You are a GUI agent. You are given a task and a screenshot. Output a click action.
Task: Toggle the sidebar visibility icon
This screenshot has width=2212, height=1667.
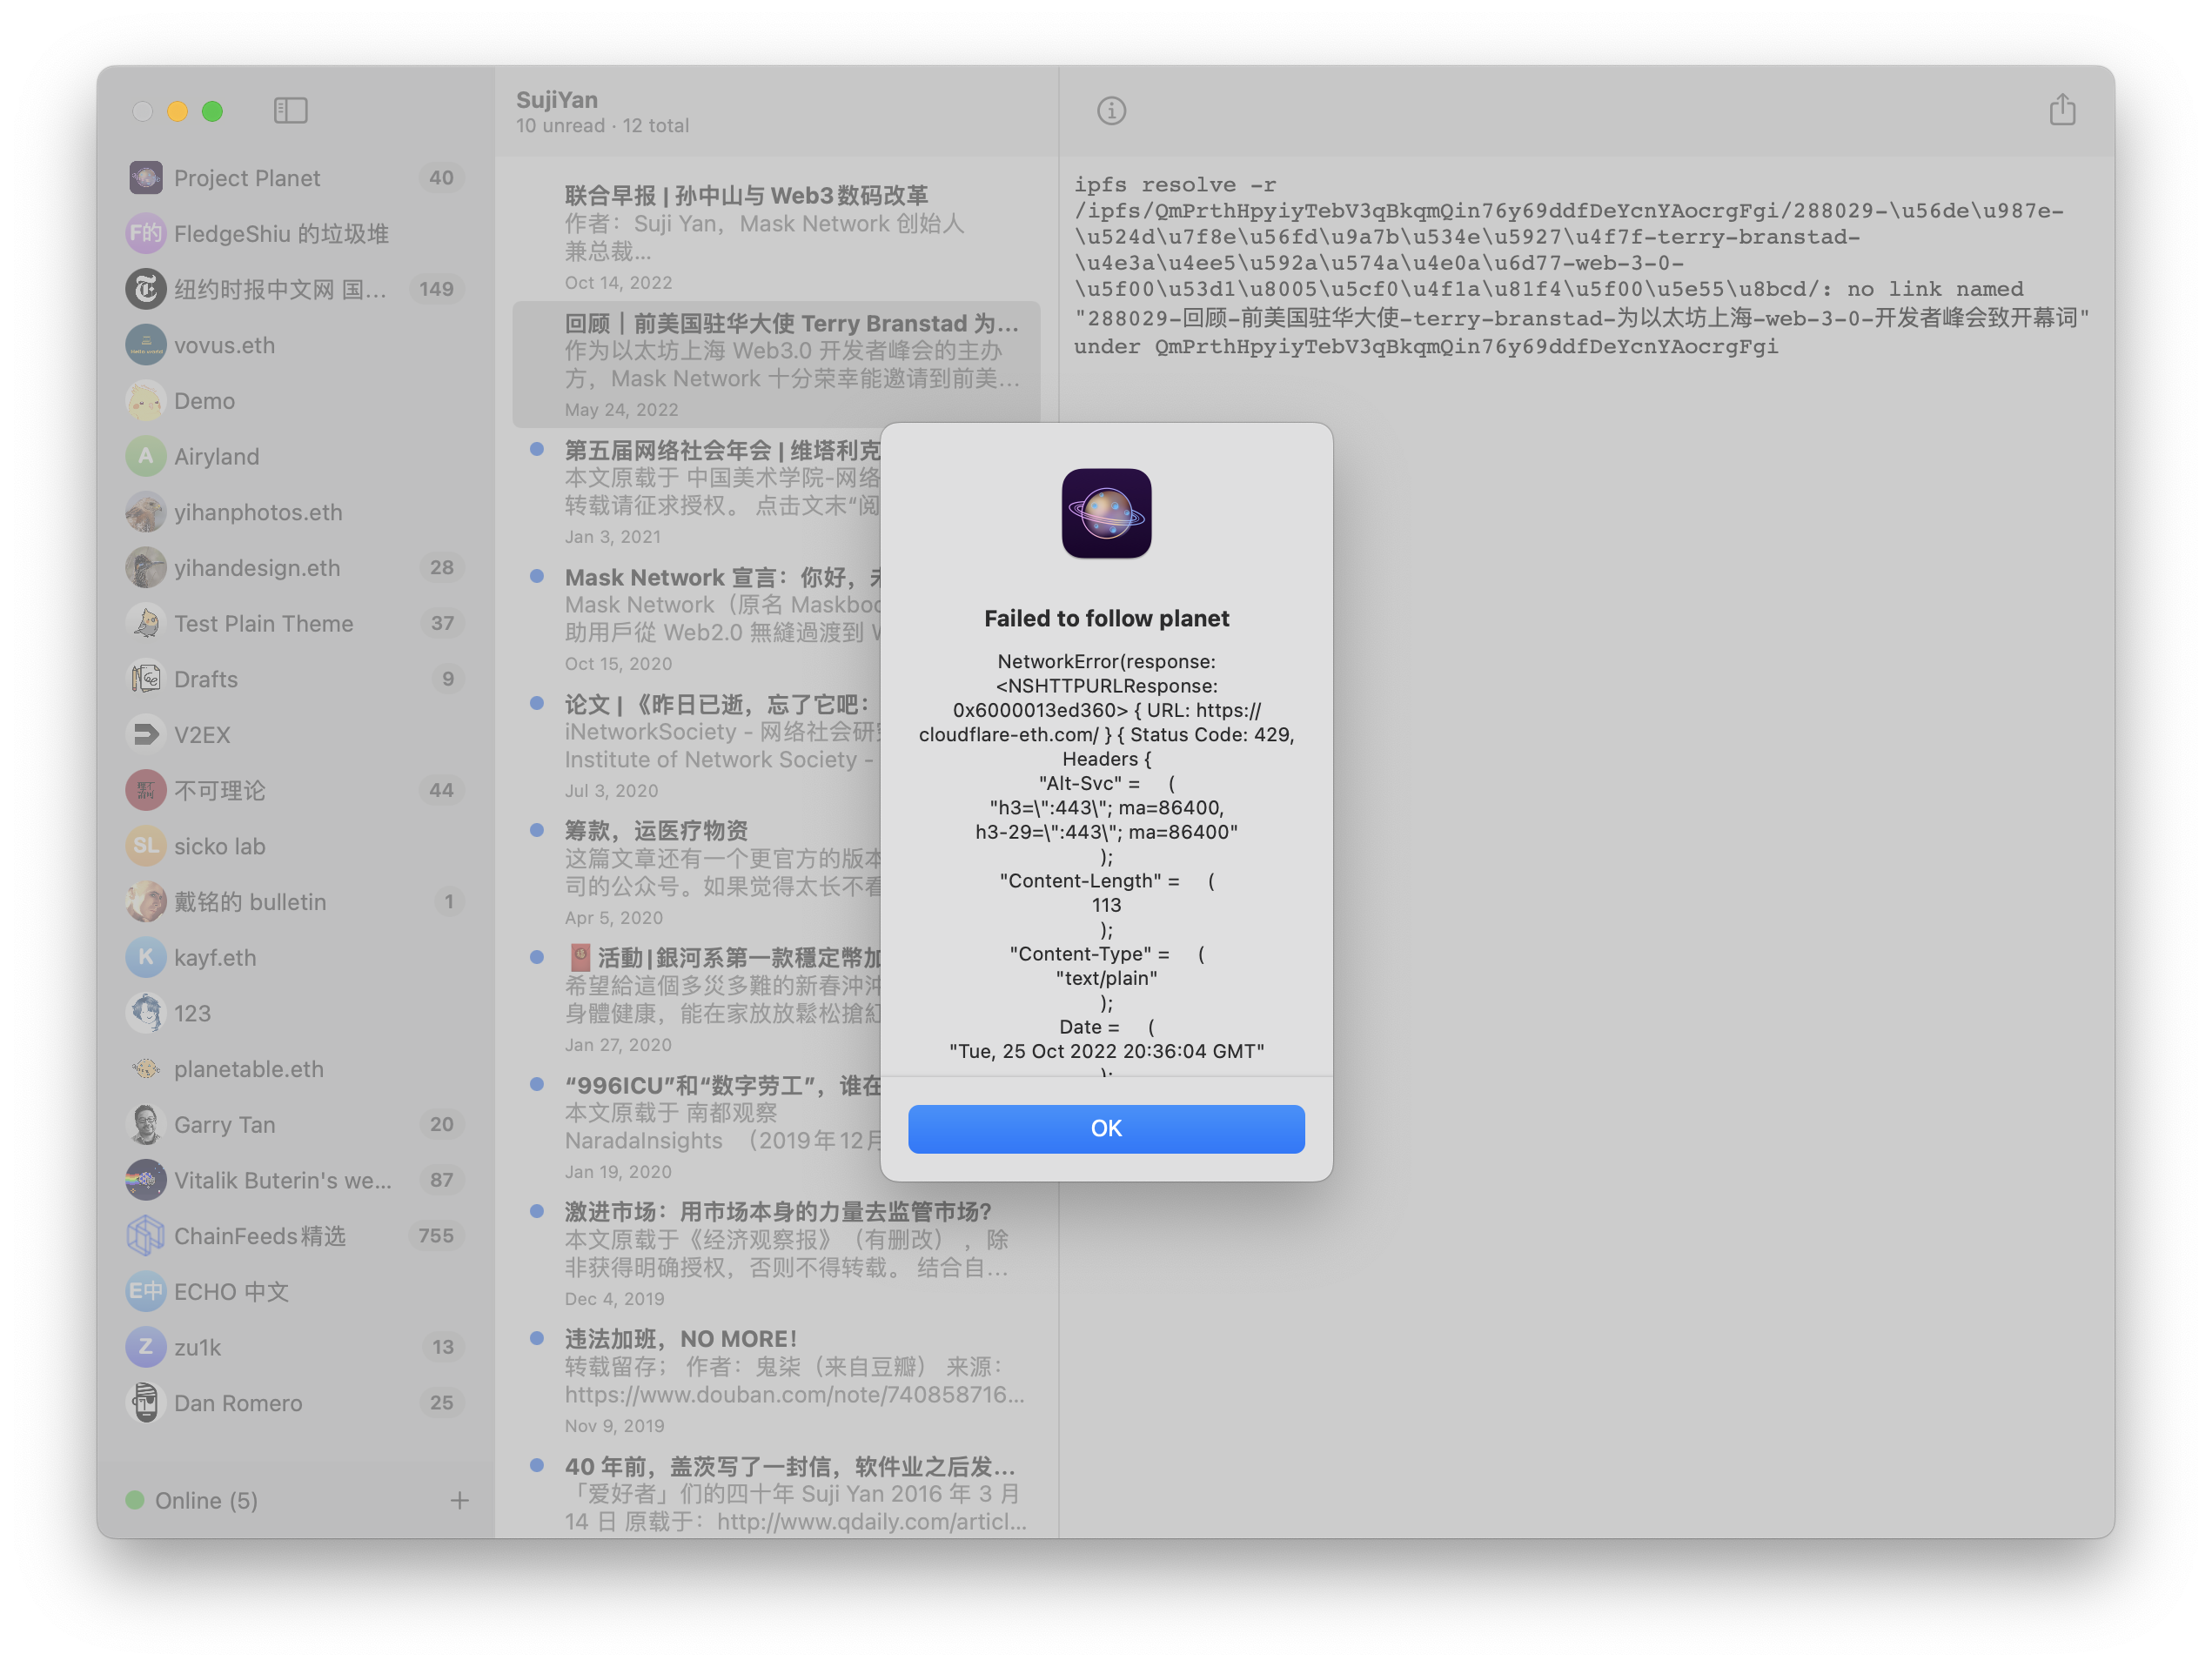[291, 111]
